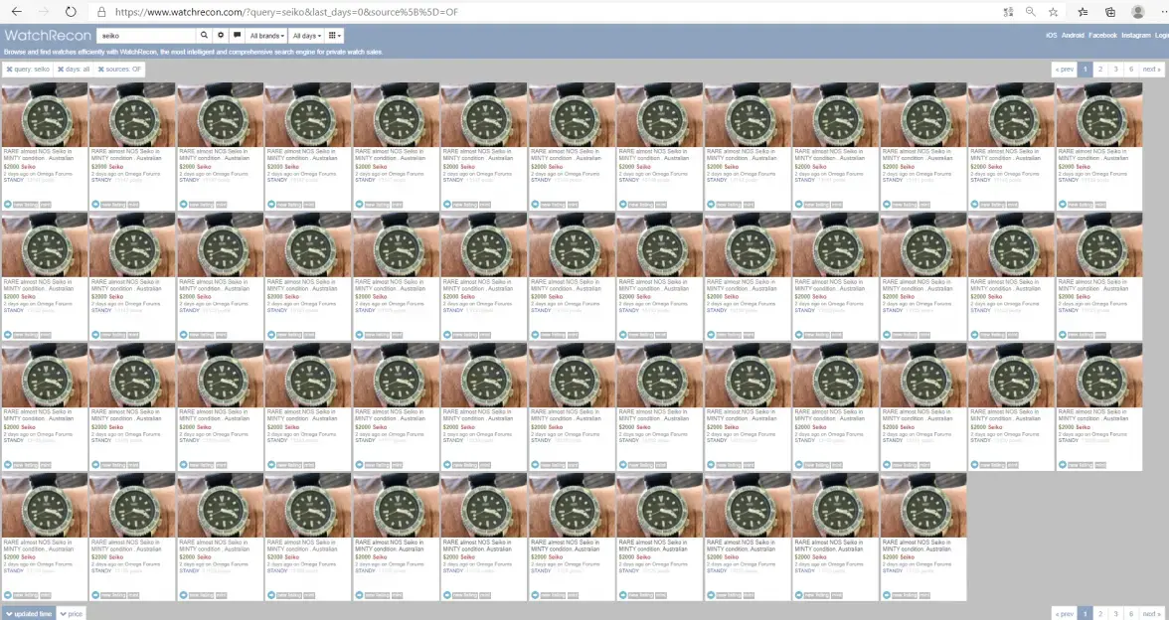1169x620 pixels.
Task: Open the Android app link
Action: [1073, 36]
